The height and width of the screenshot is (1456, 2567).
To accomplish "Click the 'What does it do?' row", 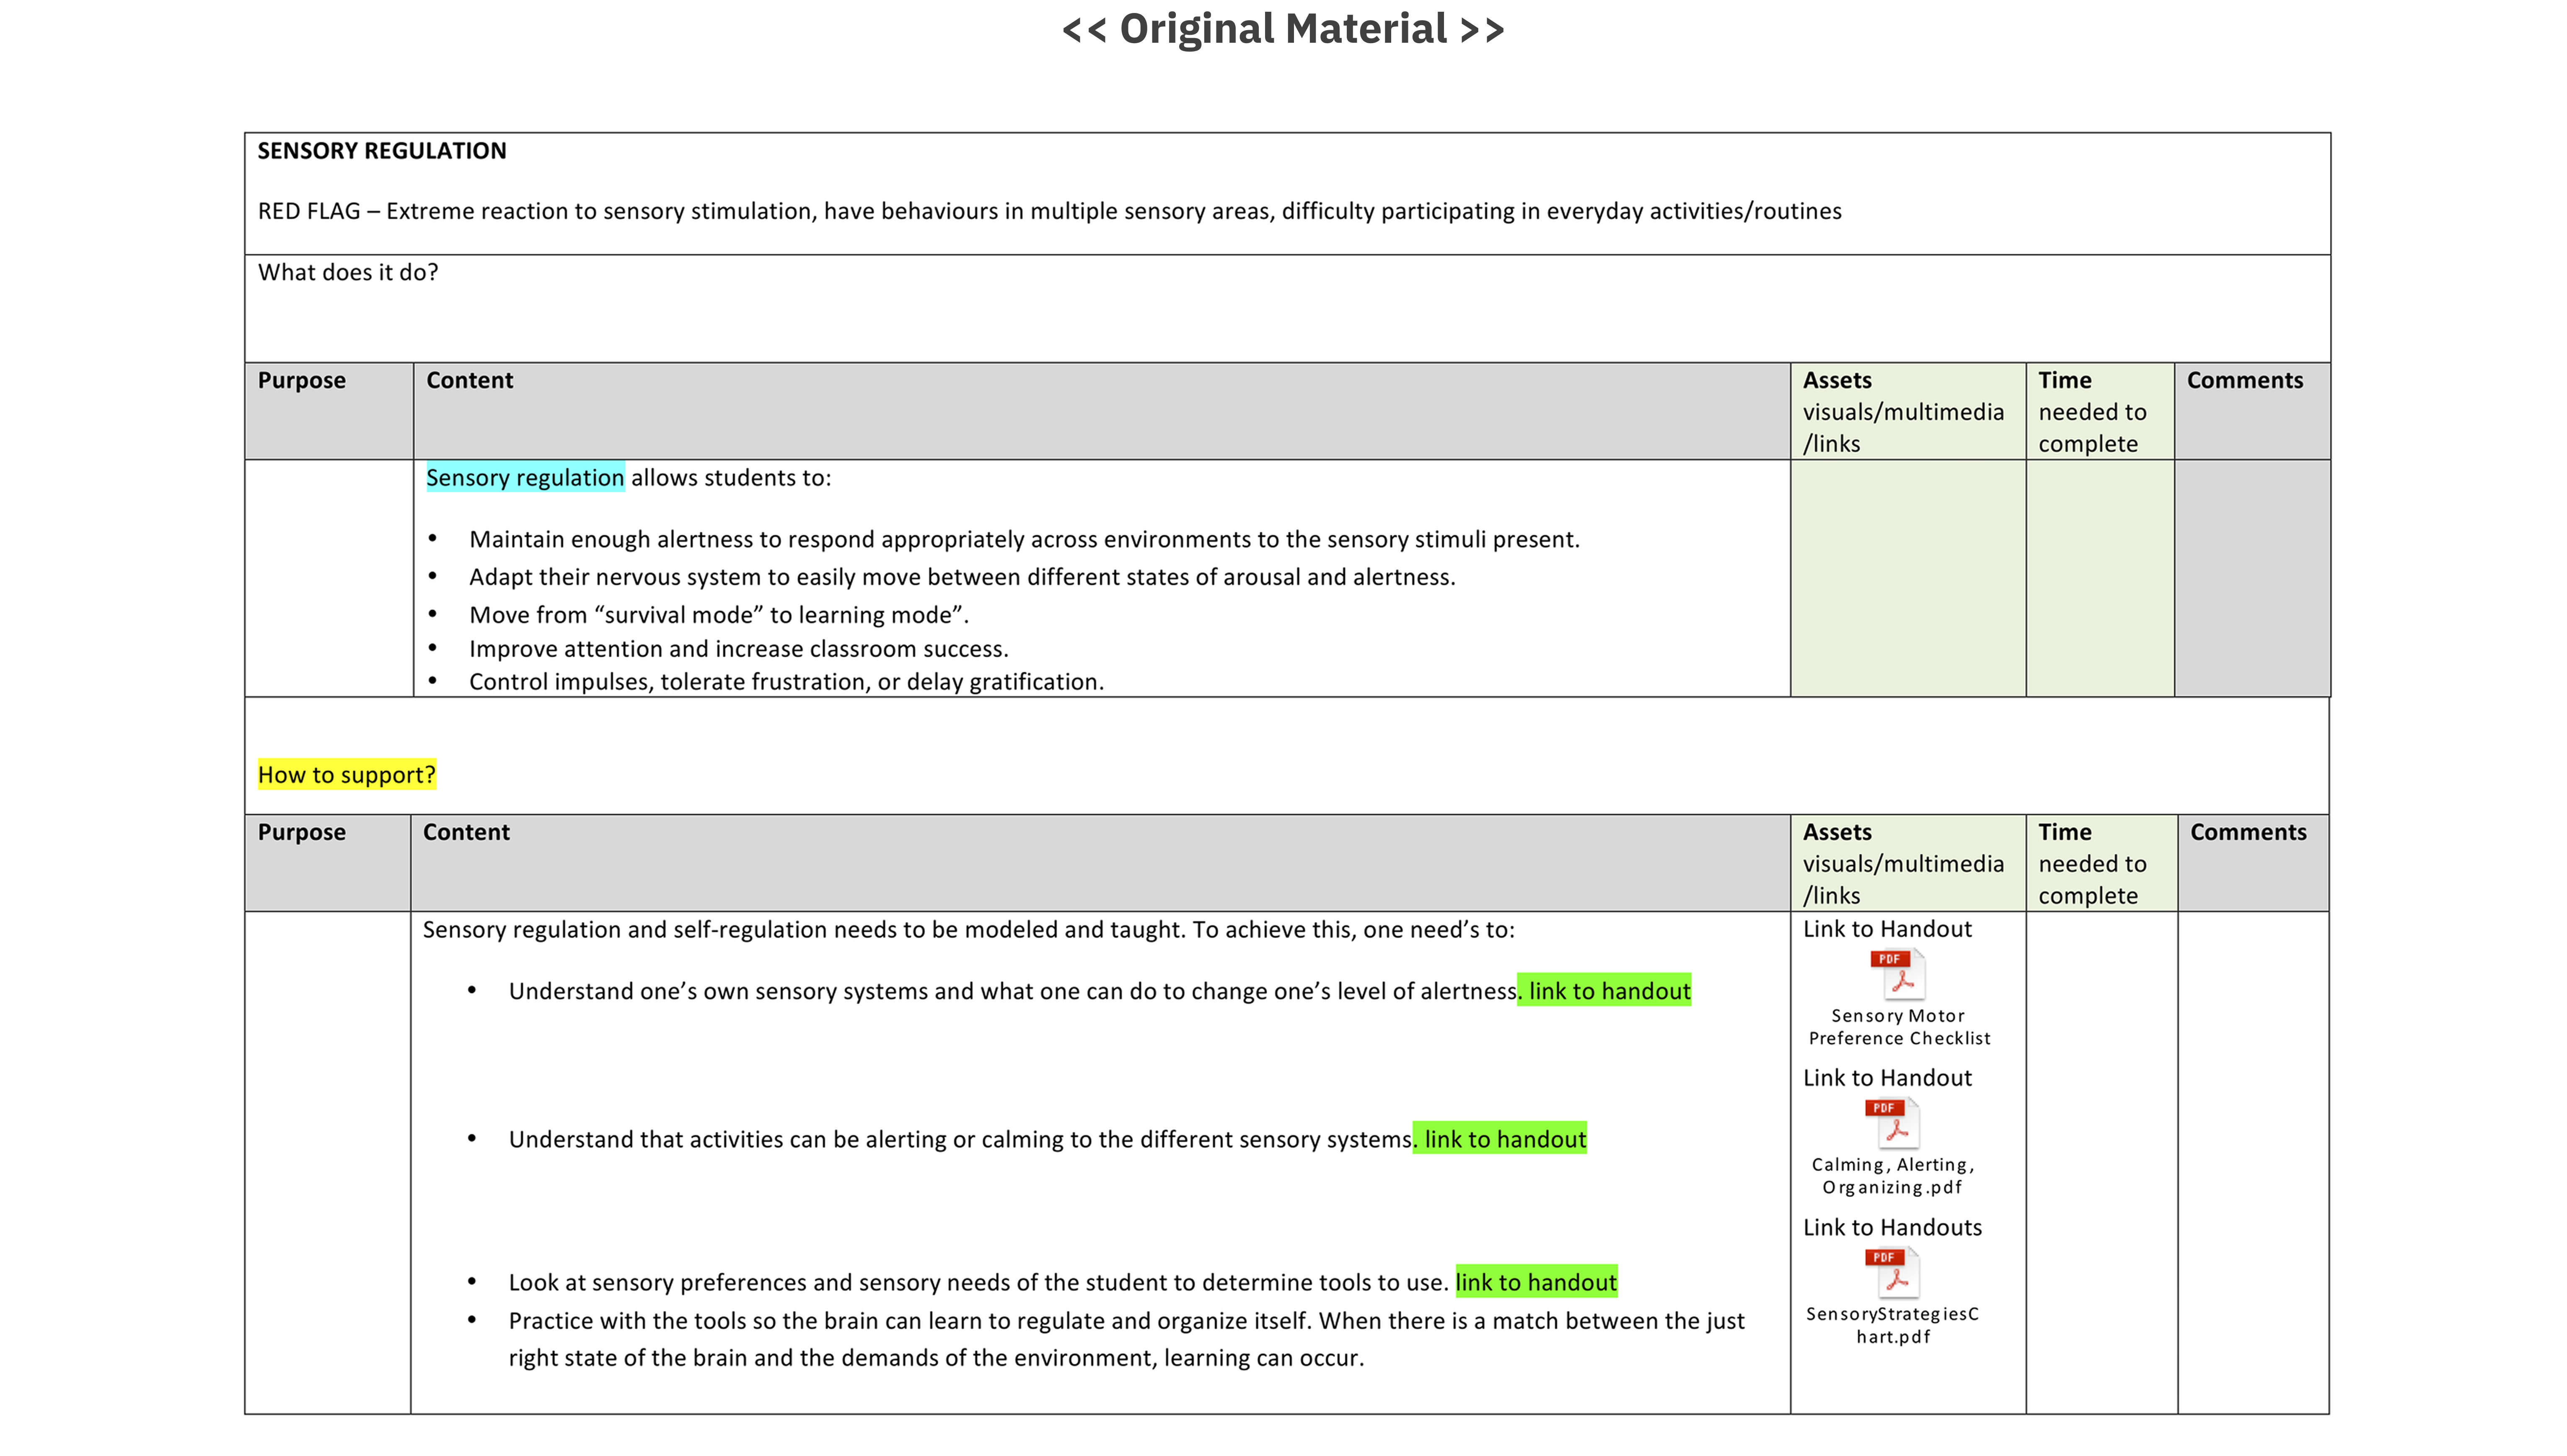I will 348,273.
